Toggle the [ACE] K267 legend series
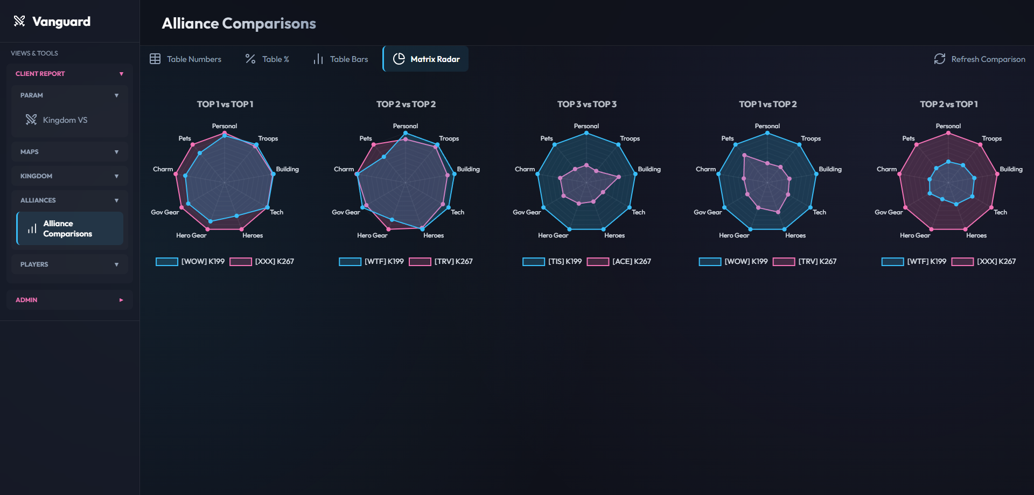This screenshot has width=1034, height=495. [619, 261]
